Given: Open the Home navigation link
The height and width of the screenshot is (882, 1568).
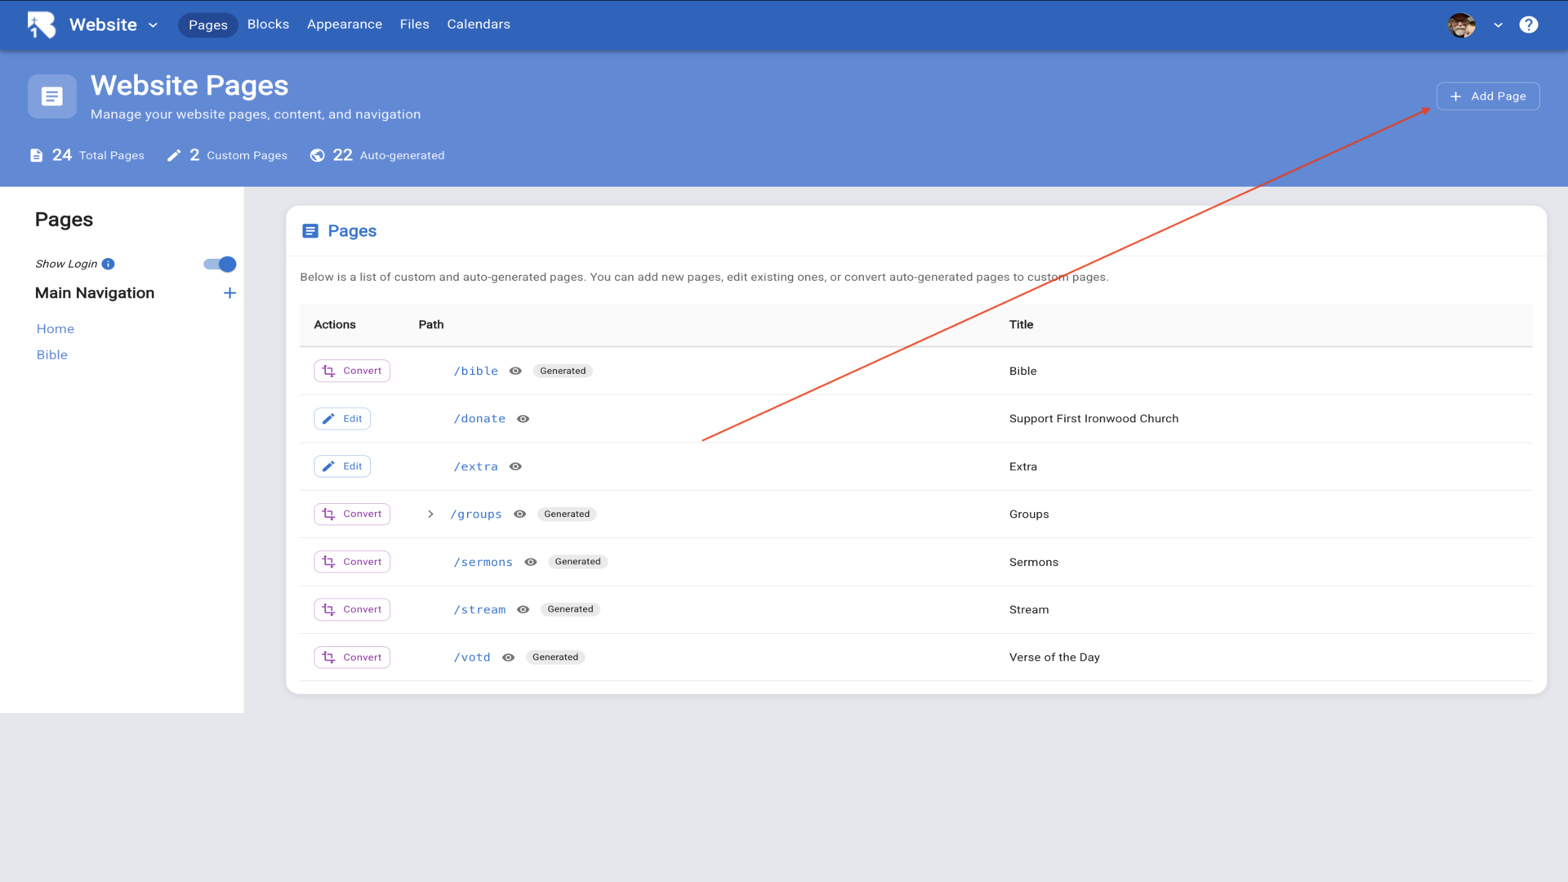Looking at the screenshot, I should (x=55, y=328).
